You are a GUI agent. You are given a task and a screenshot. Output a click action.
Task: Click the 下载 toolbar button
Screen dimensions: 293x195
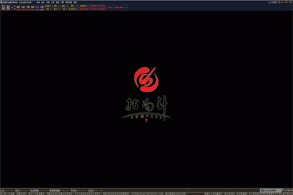tap(28, 7)
